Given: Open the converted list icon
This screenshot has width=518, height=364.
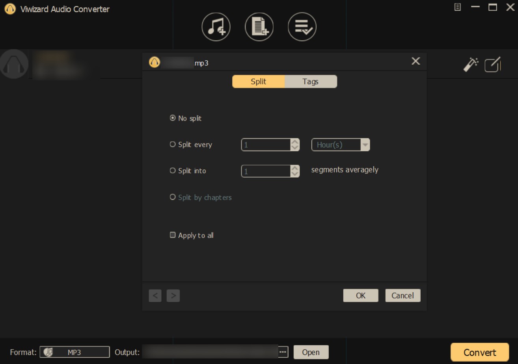Looking at the screenshot, I should 302,27.
